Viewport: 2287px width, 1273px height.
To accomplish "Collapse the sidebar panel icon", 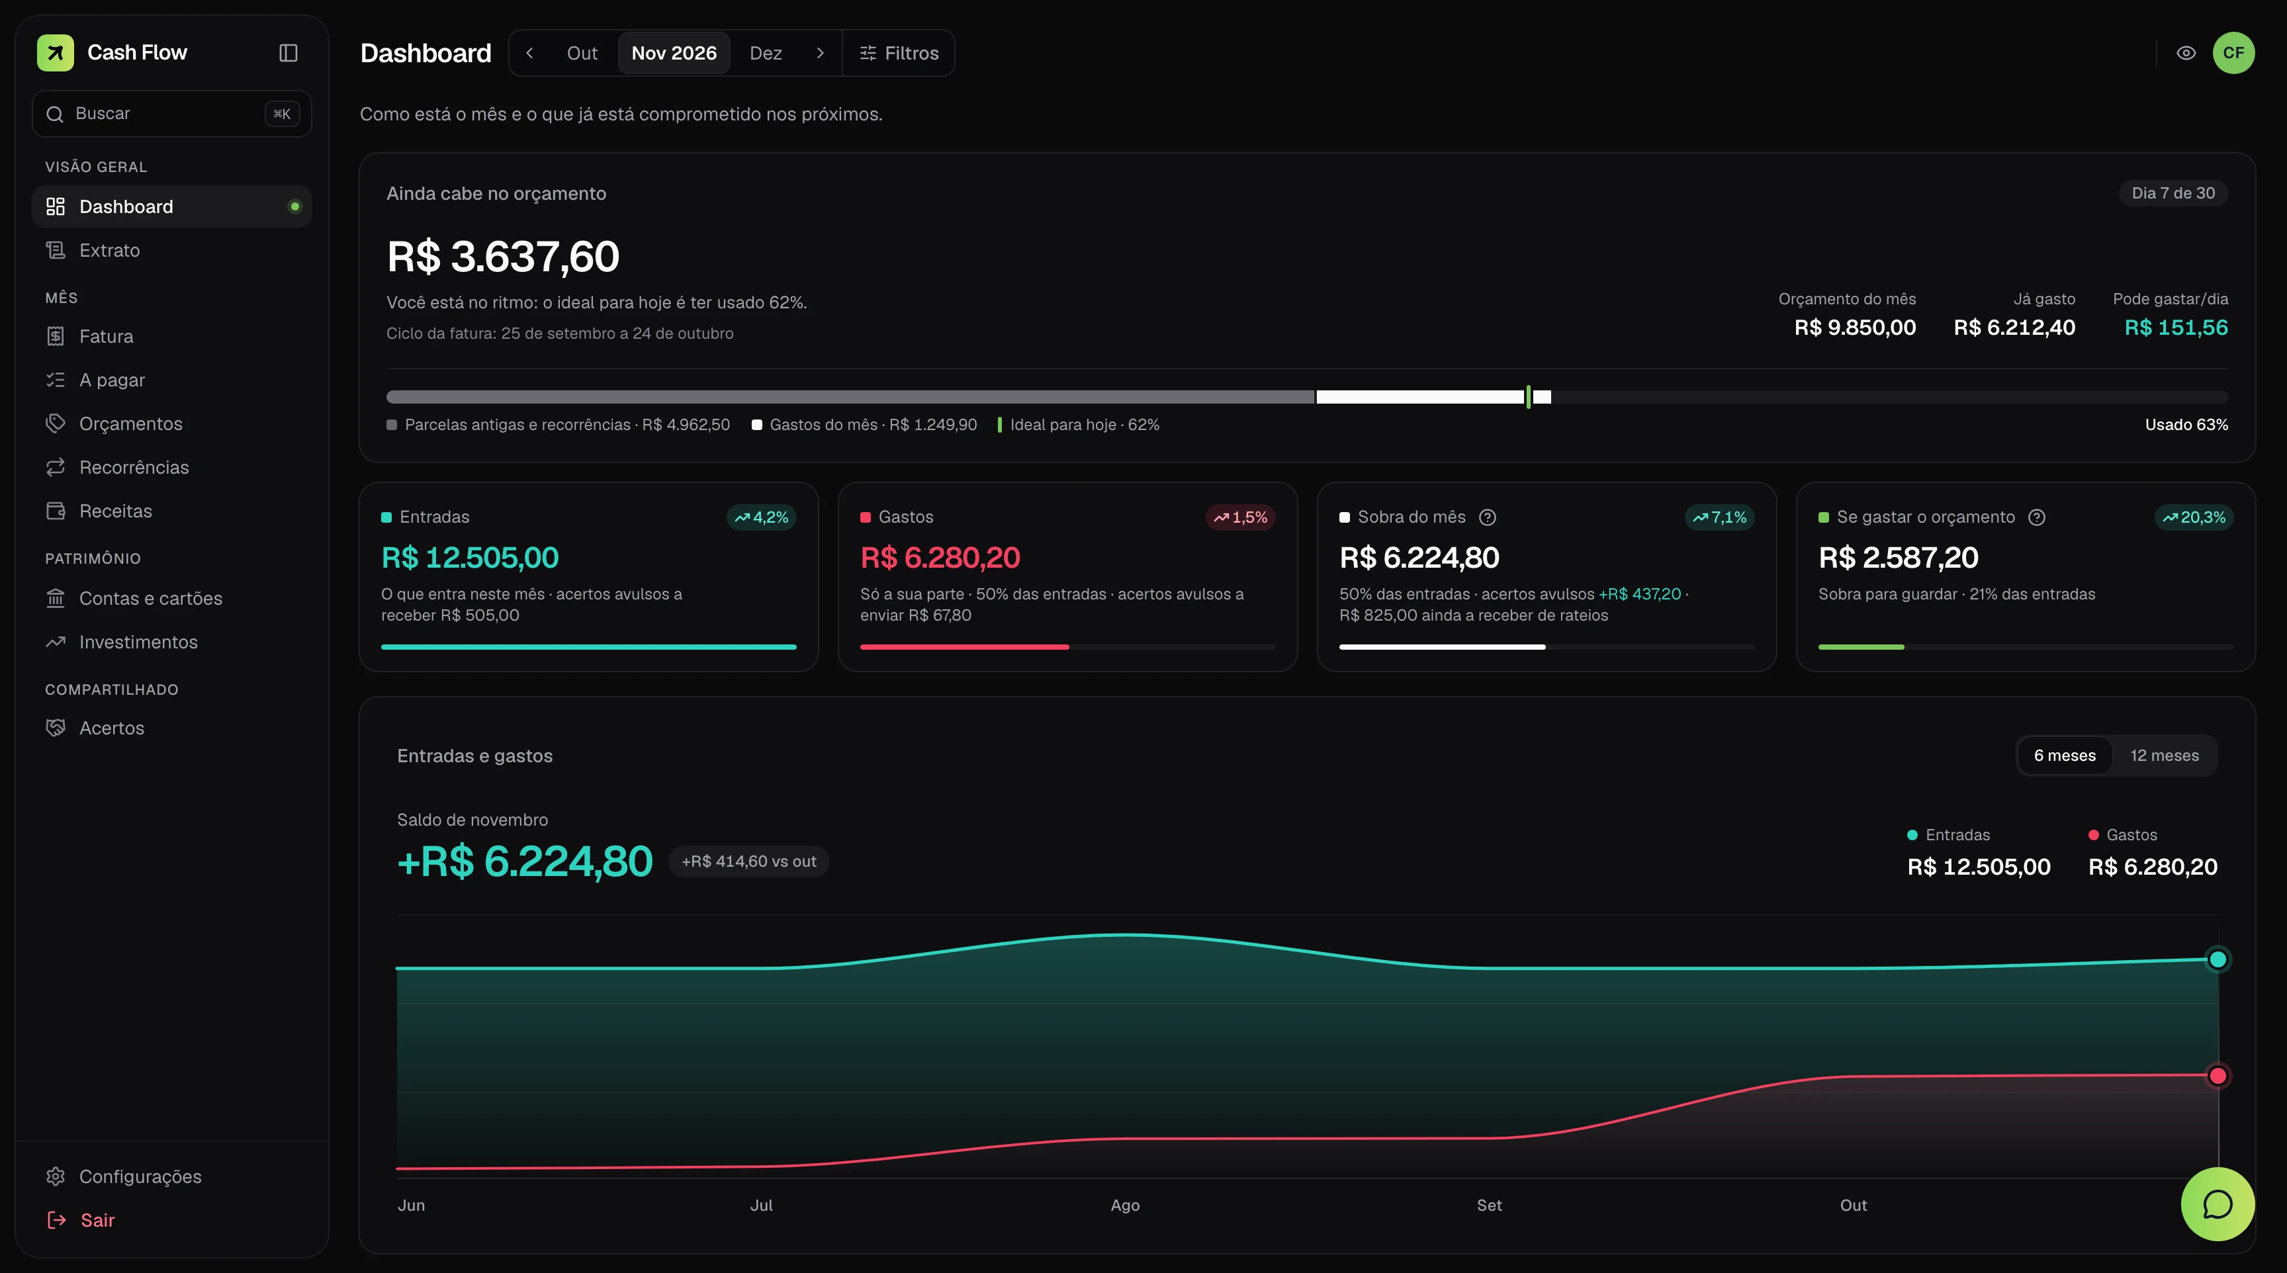I will coord(288,52).
